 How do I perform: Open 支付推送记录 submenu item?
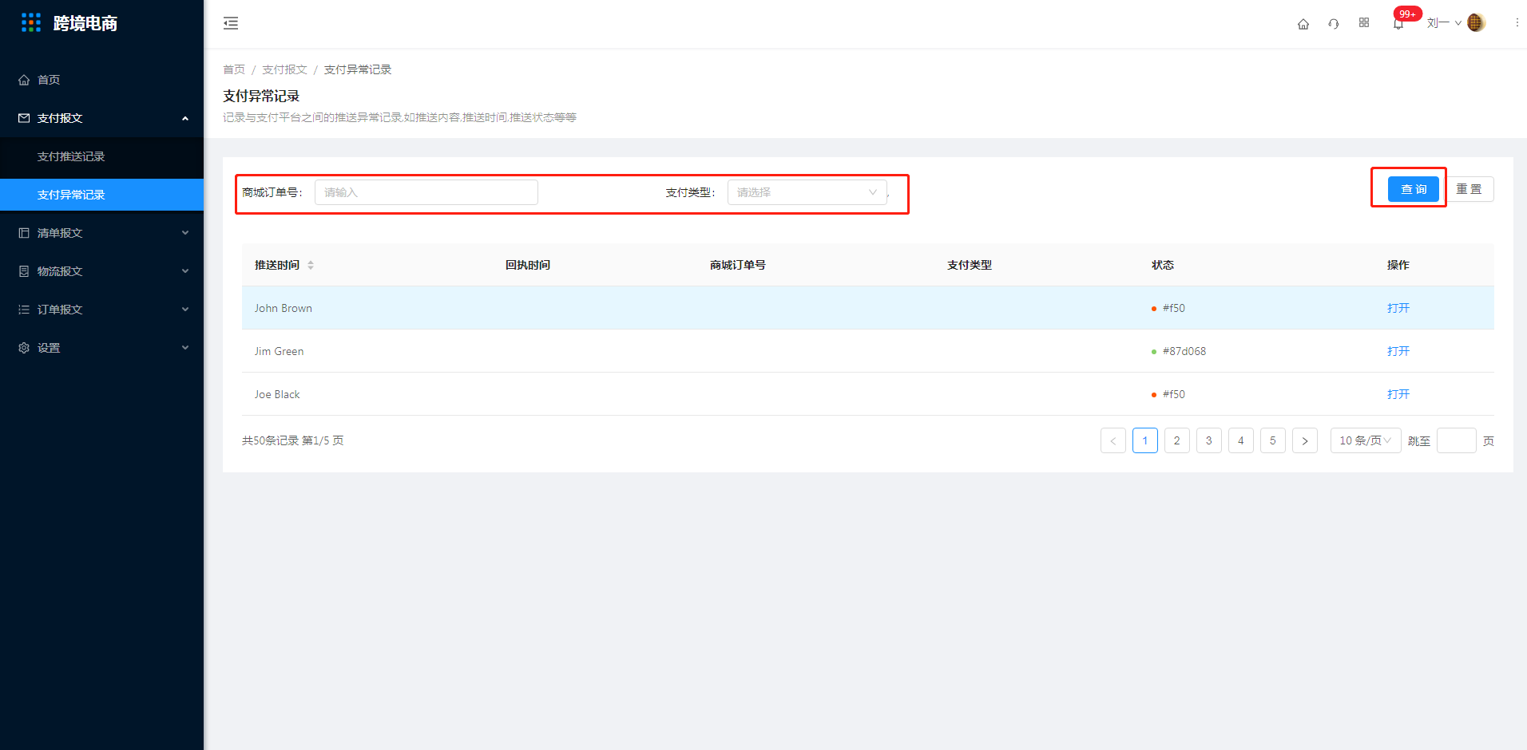click(101, 156)
